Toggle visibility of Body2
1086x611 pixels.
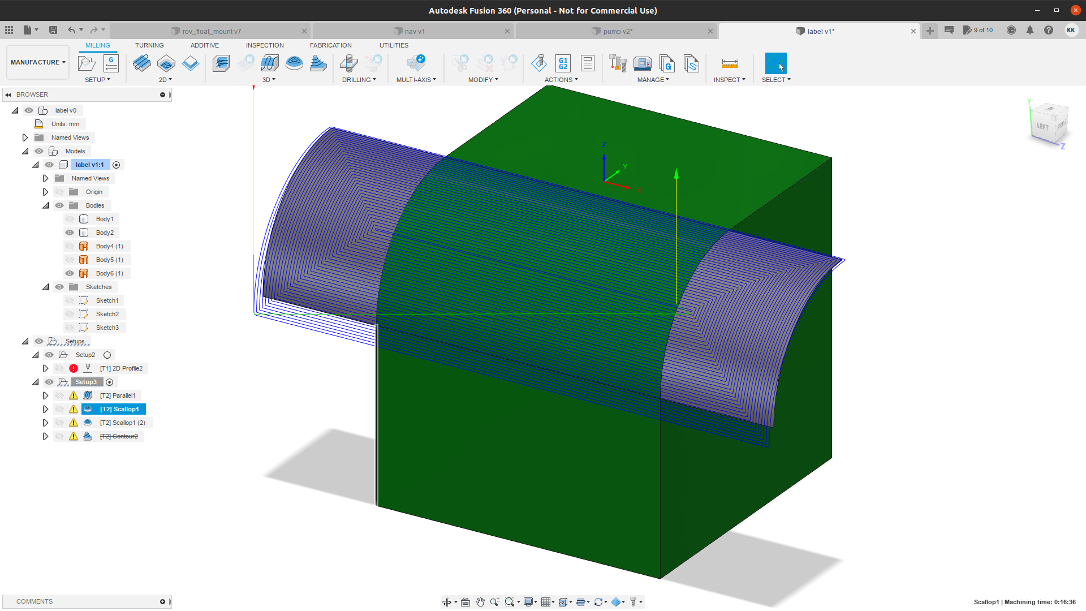70,233
